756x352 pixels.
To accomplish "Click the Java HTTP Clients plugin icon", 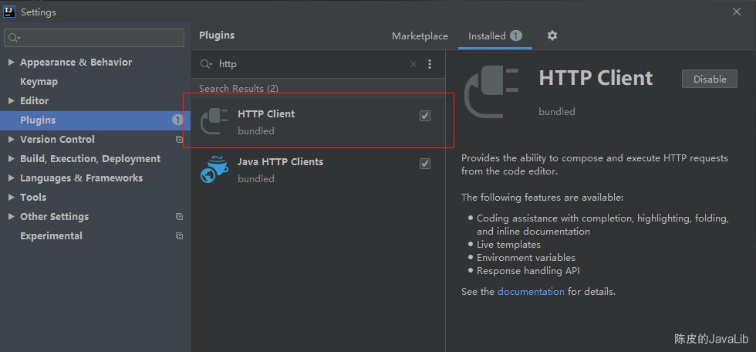I will (x=214, y=169).
